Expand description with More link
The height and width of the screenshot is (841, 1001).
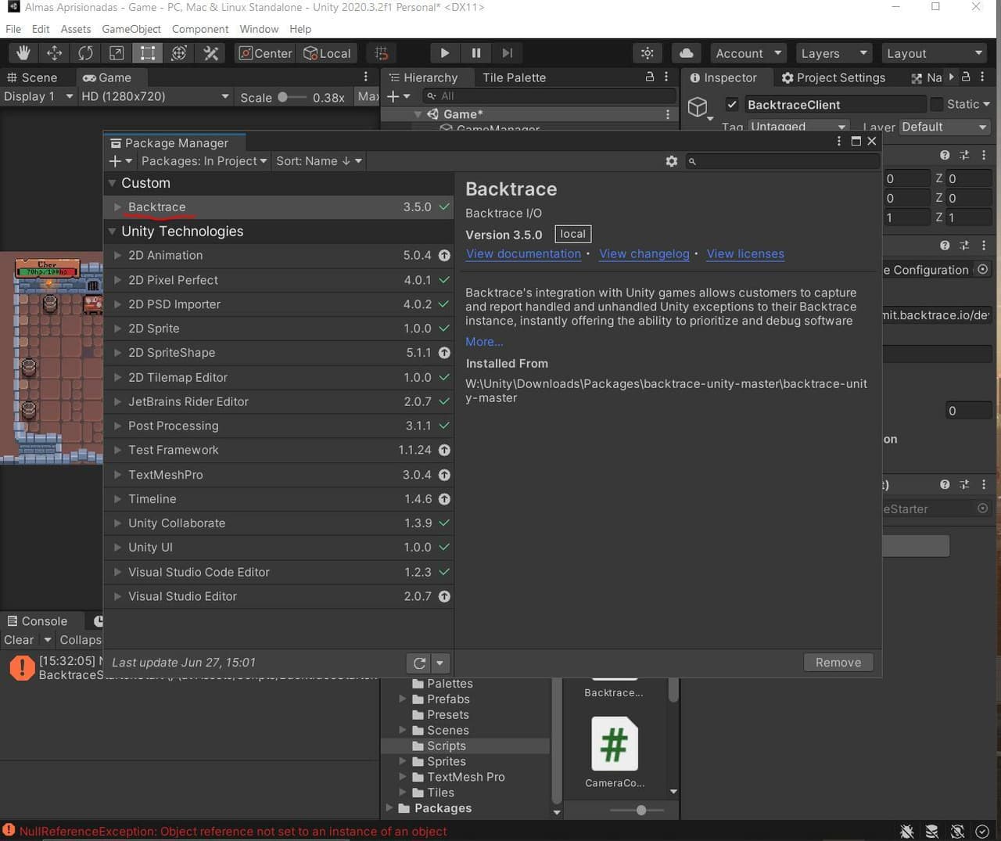[484, 341]
